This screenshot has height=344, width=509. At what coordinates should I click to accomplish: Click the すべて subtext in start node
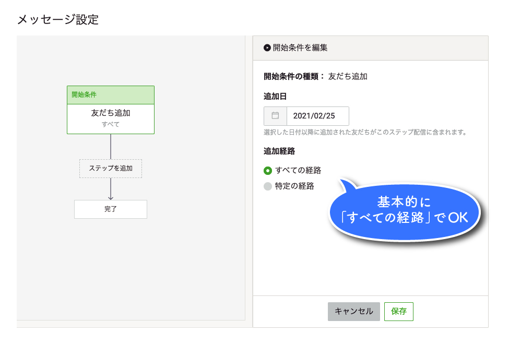coord(111,124)
